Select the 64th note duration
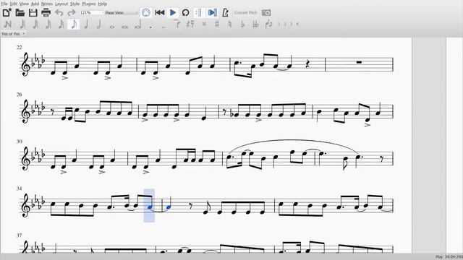 (x=35, y=24)
